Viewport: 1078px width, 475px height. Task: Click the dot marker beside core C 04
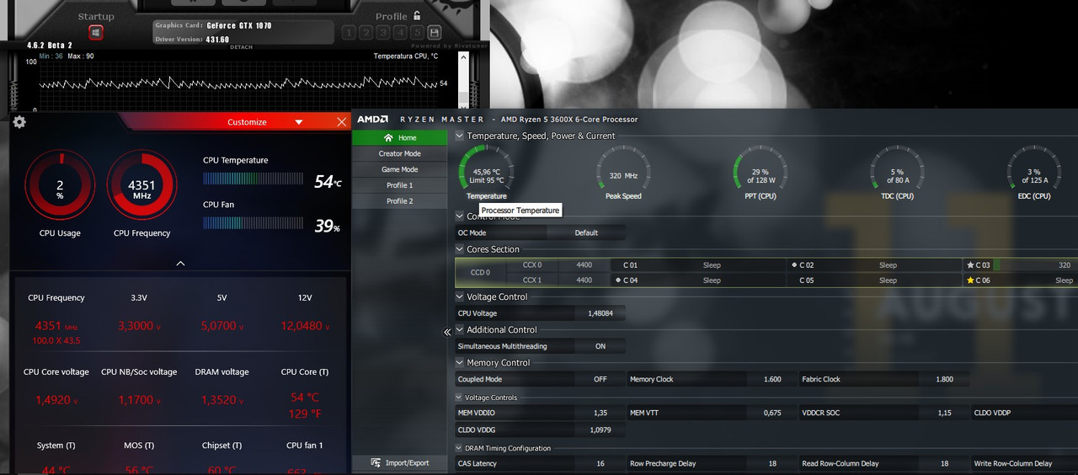point(617,280)
